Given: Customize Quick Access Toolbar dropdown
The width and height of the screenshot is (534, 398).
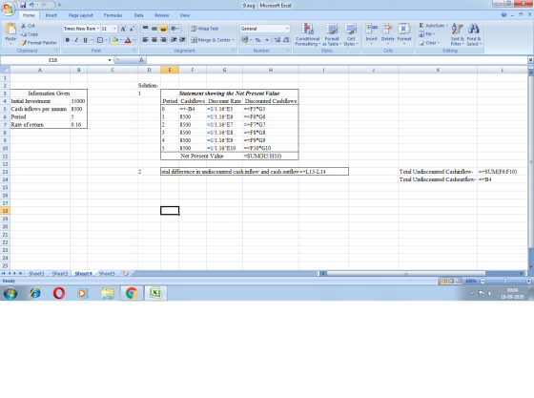Looking at the screenshot, I should click(59, 5).
